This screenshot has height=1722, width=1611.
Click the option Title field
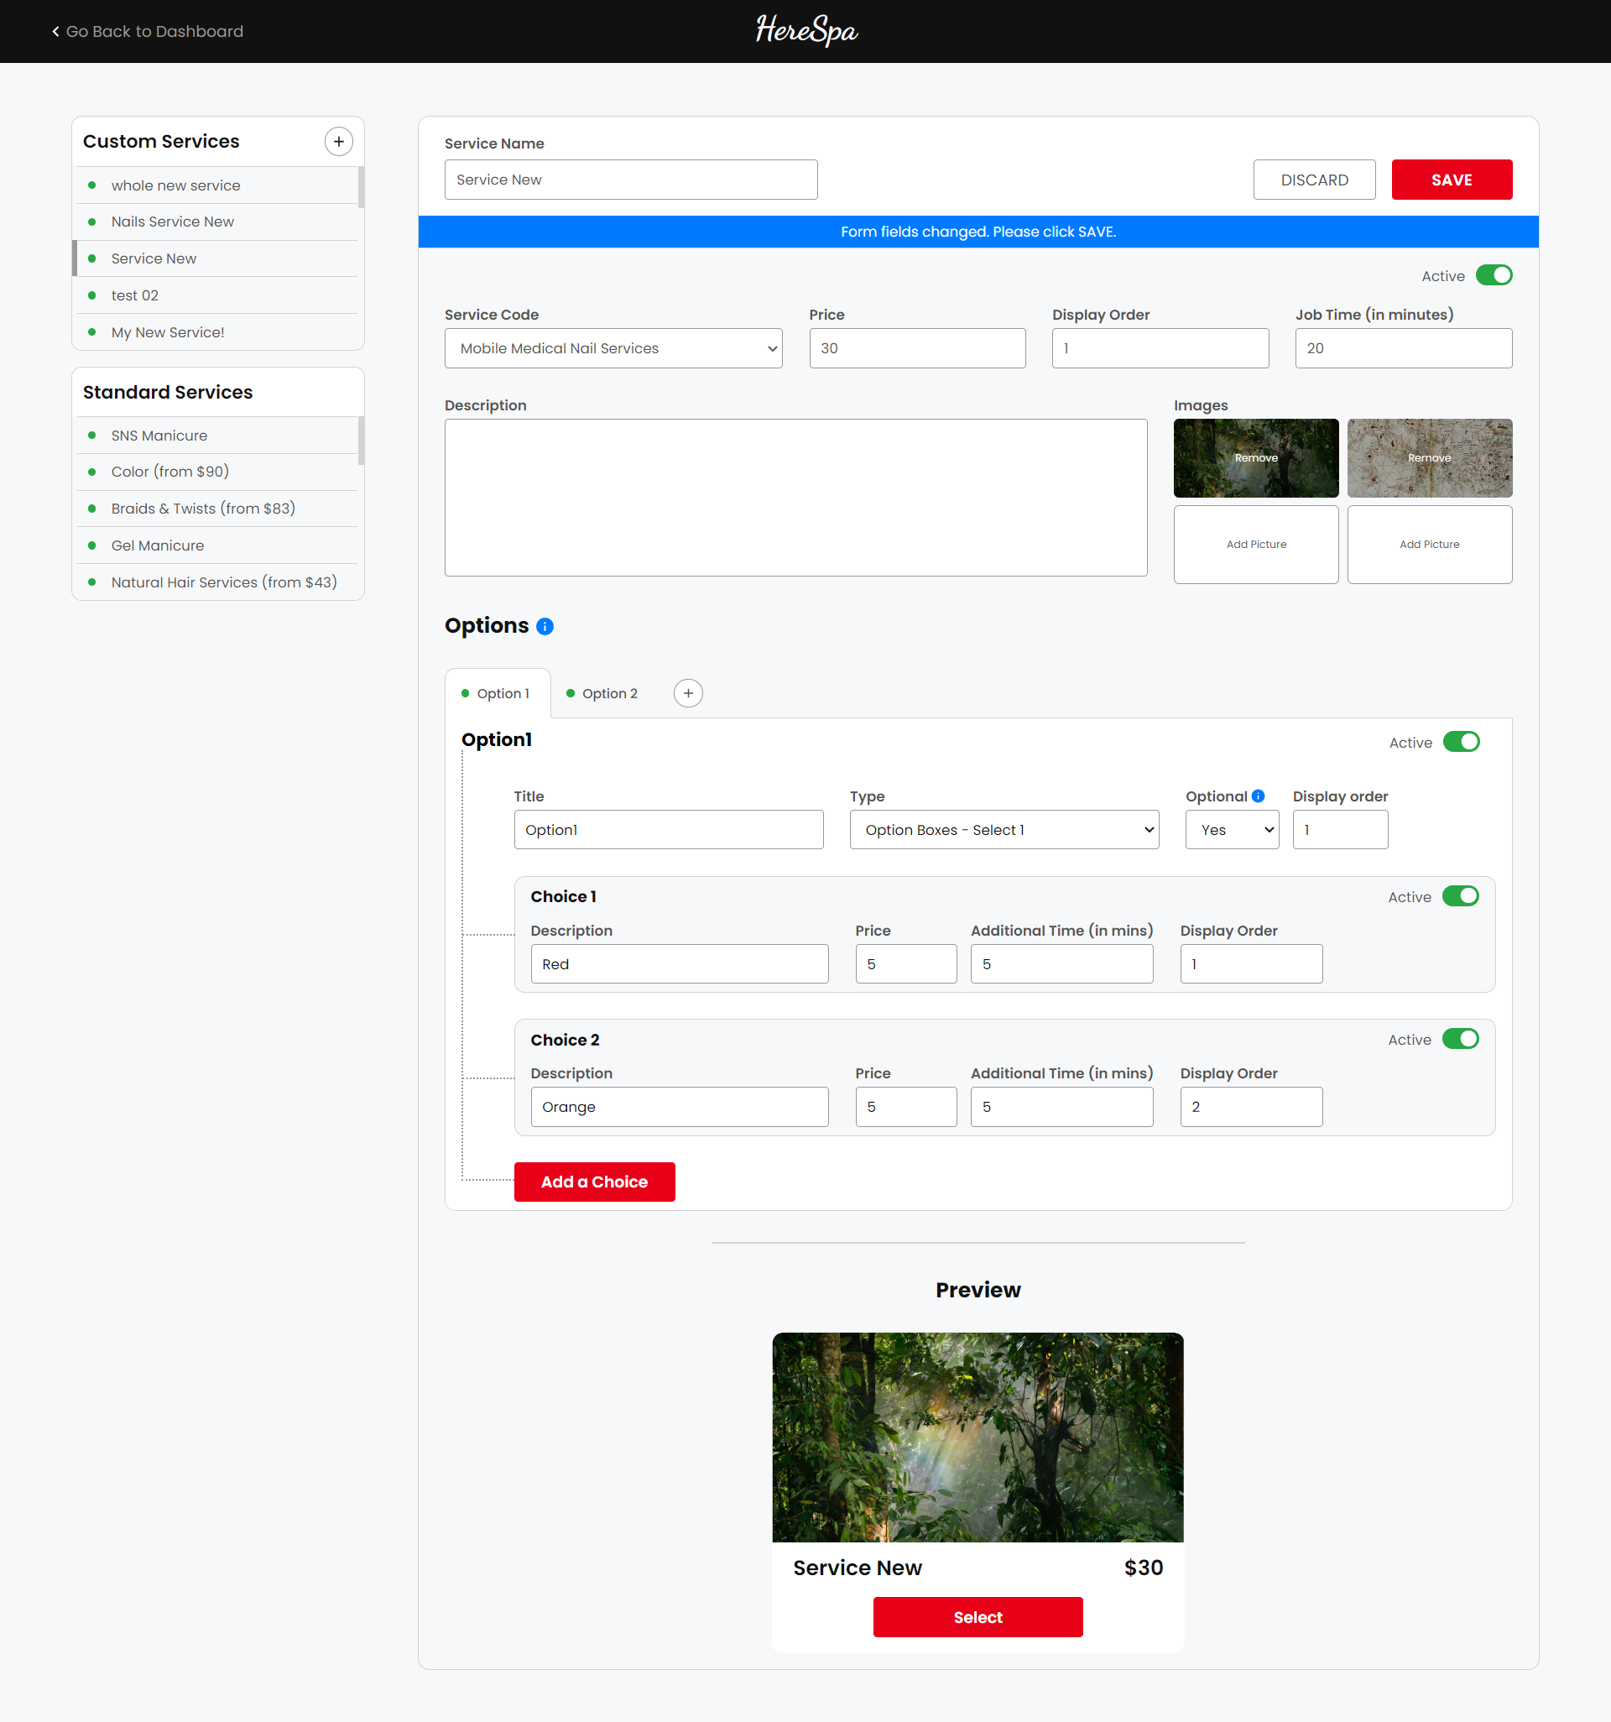point(669,830)
